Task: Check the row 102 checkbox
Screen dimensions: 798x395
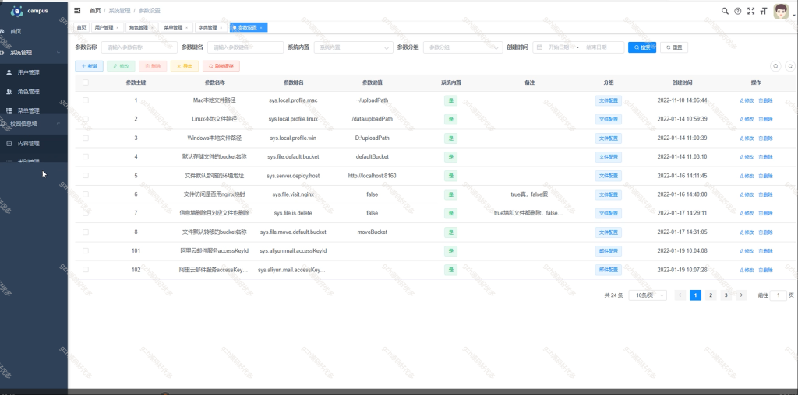Action: (x=86, y=270)
